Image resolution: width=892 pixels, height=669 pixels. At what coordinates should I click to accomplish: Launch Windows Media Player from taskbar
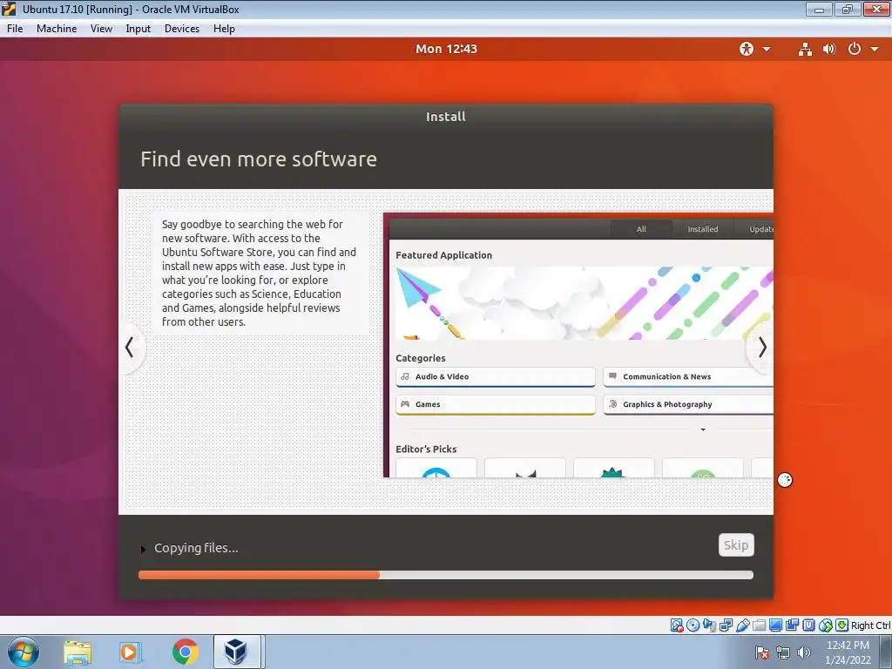(x=131, y=652)
